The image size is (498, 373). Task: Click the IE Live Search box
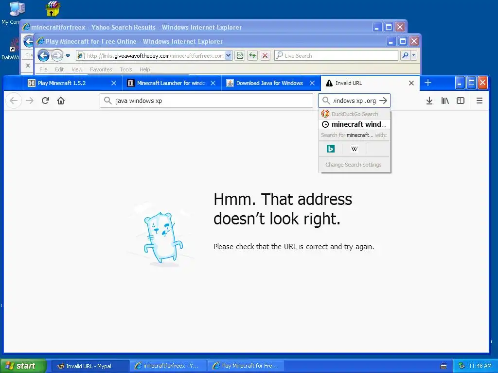point(336,56)
